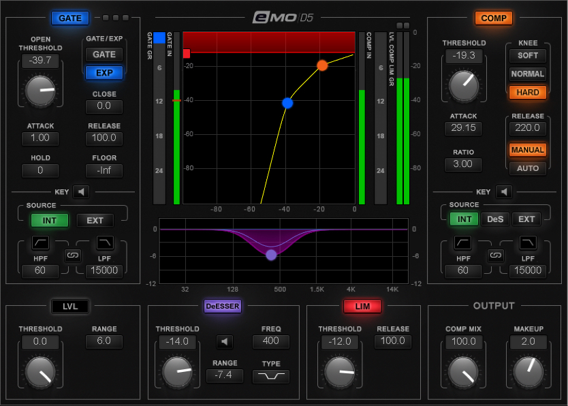Click the DeEsser threshold knob
This screenshot has height=406, width=568.
point(177,373)
